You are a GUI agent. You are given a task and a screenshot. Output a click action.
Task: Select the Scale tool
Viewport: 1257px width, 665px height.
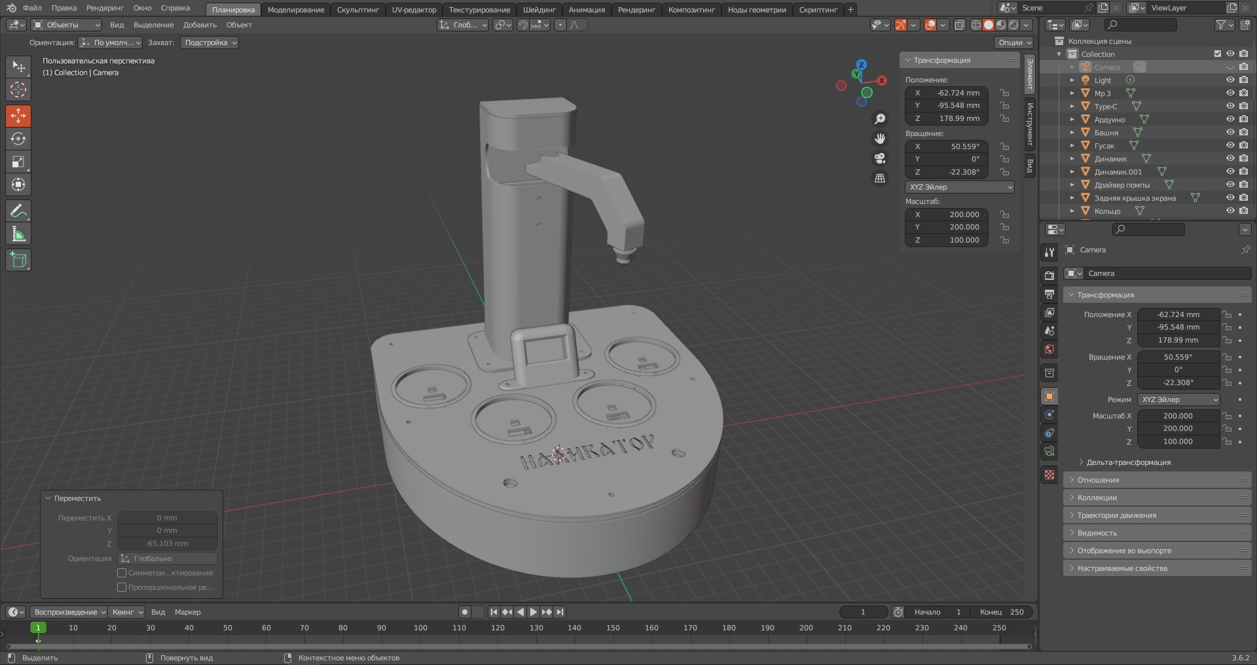18,162
